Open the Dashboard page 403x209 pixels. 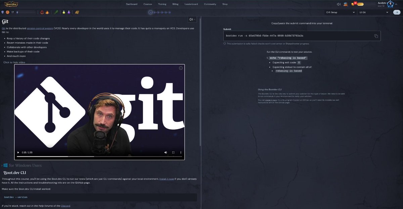132,4
